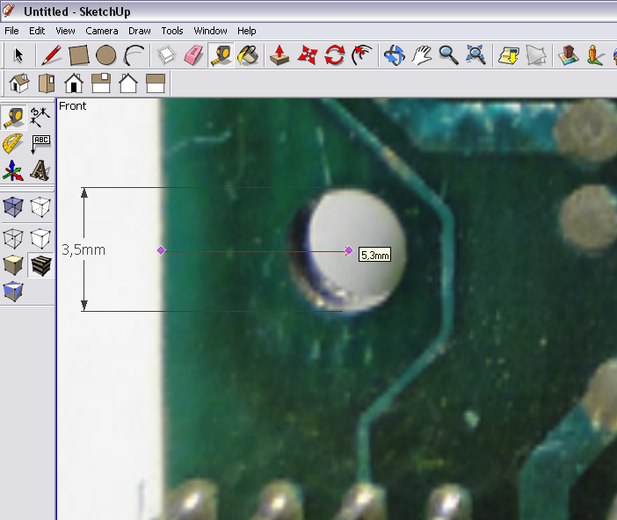Open the Camera menu
Screen dimensions: 617x520
pos(102,31)
